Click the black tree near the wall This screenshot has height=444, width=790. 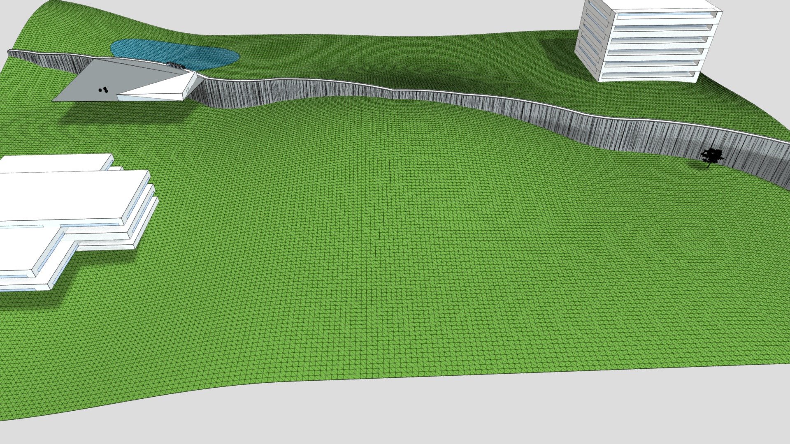tap(712, 157)
